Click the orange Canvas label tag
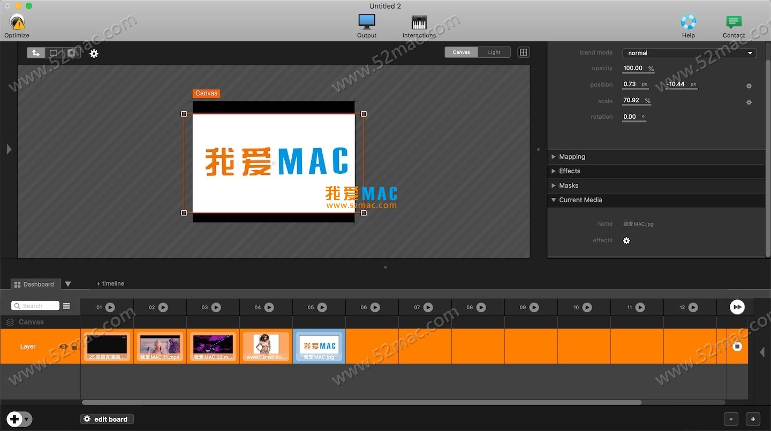Image resolution: width=771 pixels, height=431 pixels. click(207, 94)
